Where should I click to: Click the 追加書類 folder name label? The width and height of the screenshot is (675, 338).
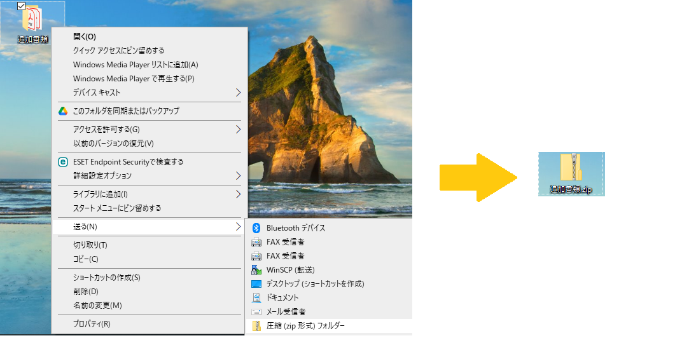32,39
